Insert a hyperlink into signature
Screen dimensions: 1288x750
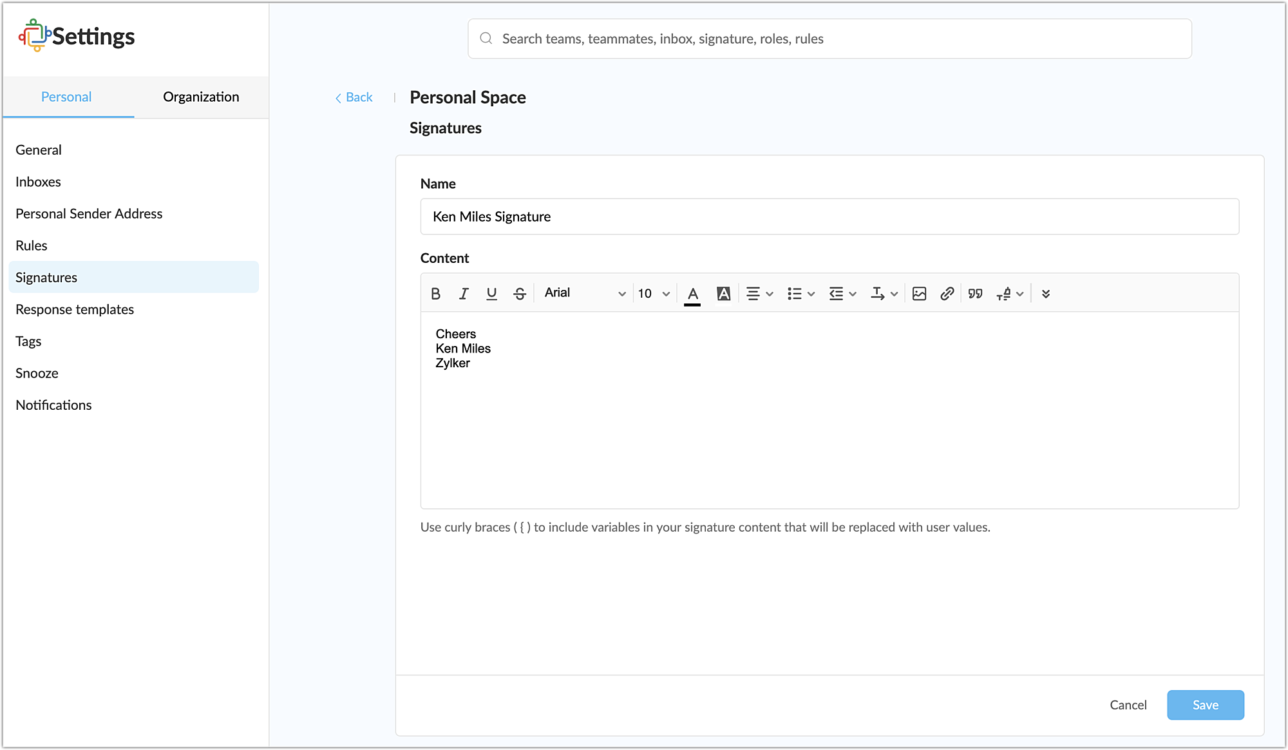tap(947, 294)
